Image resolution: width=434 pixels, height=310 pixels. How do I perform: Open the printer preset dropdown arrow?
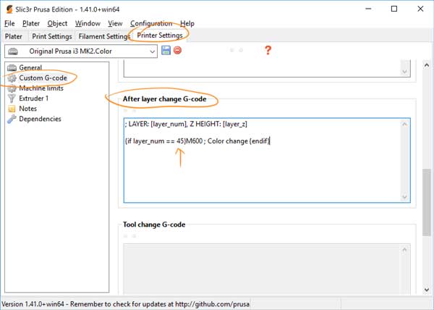152,51
